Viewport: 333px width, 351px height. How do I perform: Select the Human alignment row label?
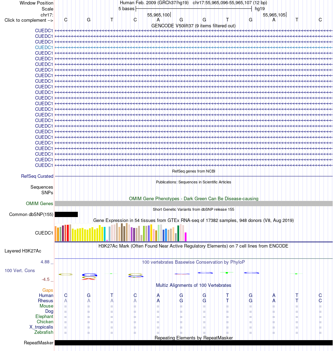tap(46, 296)
